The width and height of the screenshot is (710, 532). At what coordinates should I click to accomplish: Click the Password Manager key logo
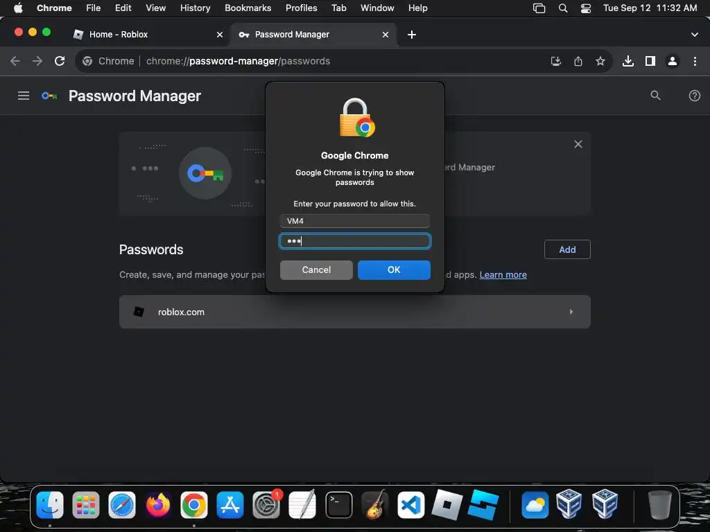click(x=49, y=96)
